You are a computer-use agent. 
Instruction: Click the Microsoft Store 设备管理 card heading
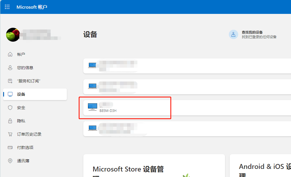pyautogui.click(x=128, y=172)
